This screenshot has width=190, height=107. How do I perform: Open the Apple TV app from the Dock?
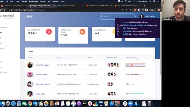[x=84, y=104]
